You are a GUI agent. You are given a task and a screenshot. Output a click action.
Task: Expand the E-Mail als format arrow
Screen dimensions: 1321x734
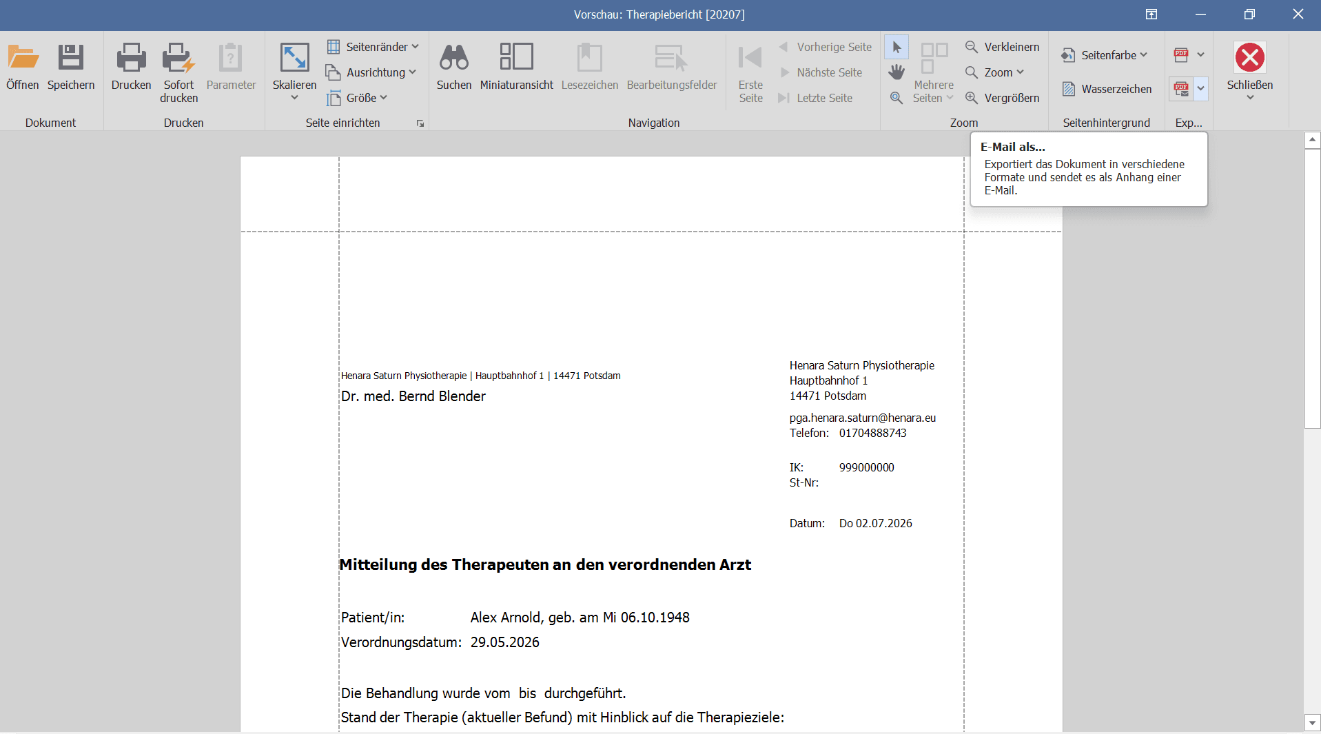1201,89
